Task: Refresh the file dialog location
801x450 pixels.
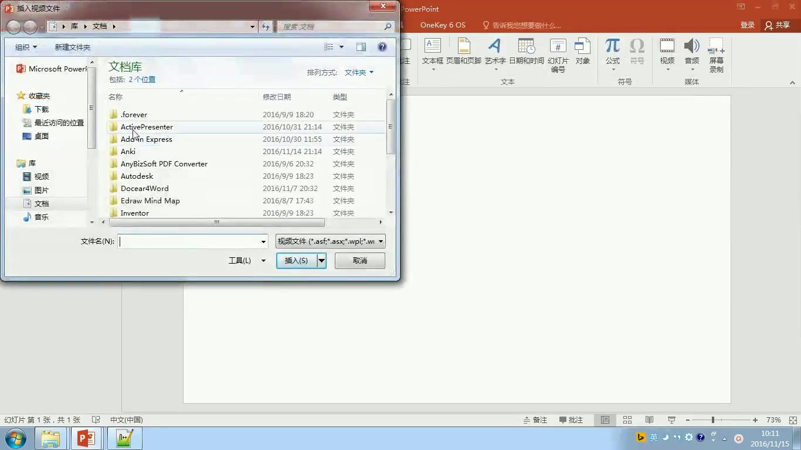Action: click(266, 26)
